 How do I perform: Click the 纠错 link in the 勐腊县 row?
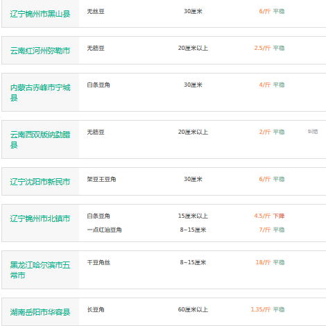(x=313, y=132)
